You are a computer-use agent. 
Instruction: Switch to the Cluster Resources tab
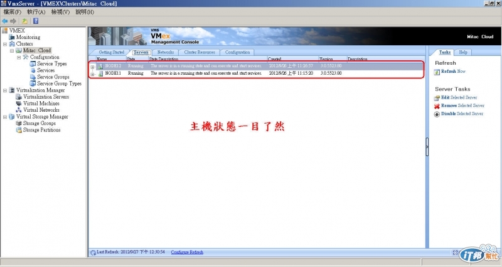click(200, 52)
